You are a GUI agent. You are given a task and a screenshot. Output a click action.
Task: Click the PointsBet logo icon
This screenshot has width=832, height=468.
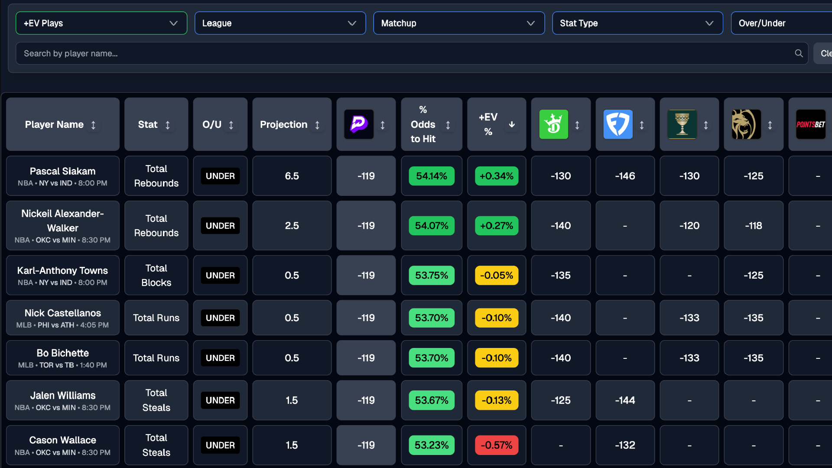click(x=811, y=124)
